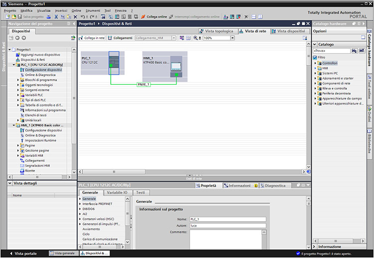Open the Progetto menu

(10, 11)
